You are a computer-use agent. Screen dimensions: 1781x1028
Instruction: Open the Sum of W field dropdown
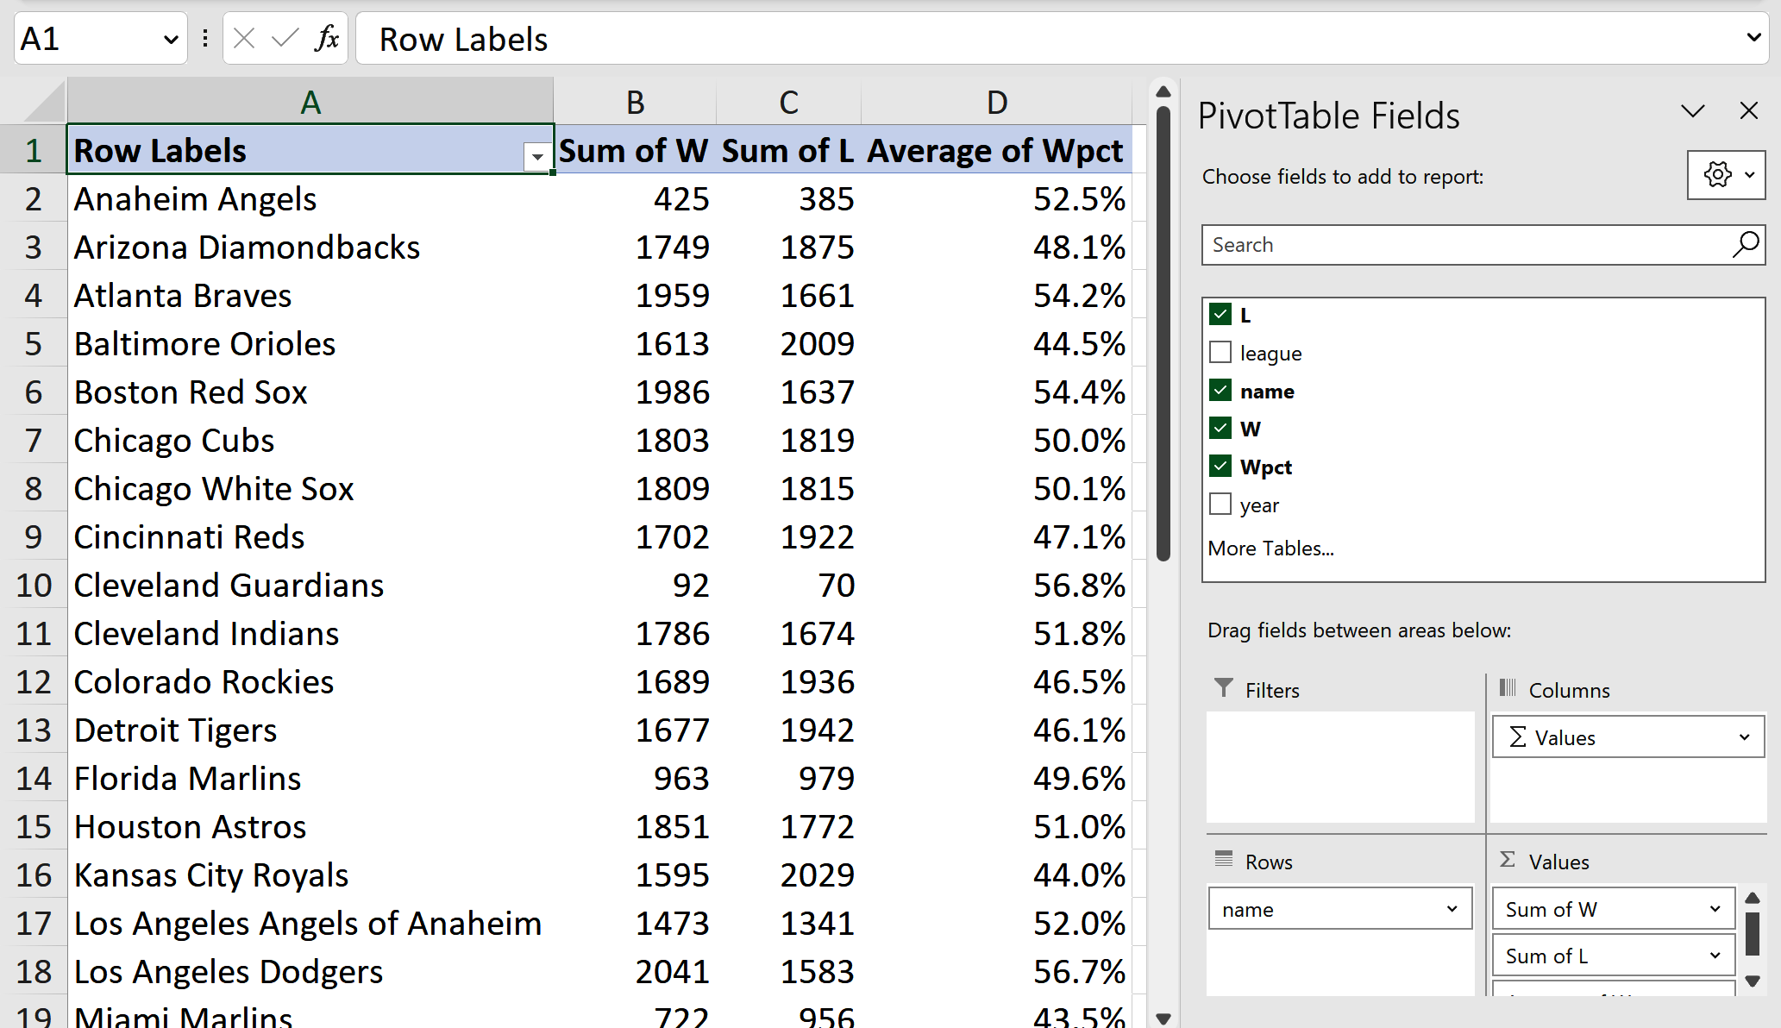coord(1715,909)
